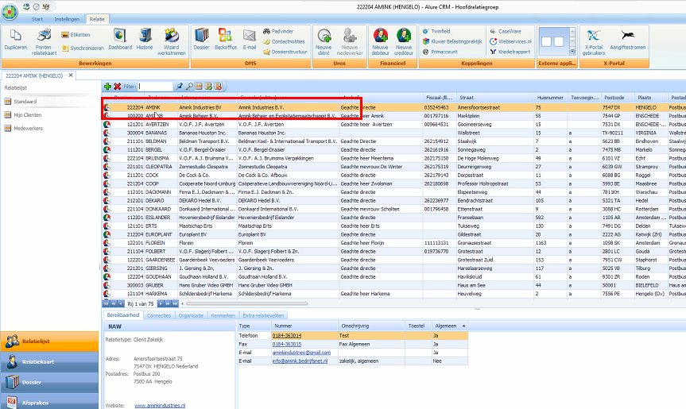Open the www.aminkindustries.nl website link

click(x=160, y=406)
